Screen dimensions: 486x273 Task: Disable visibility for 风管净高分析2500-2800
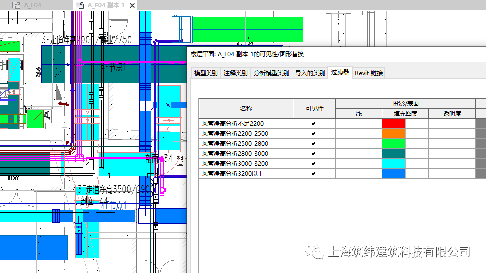[313, 144]
